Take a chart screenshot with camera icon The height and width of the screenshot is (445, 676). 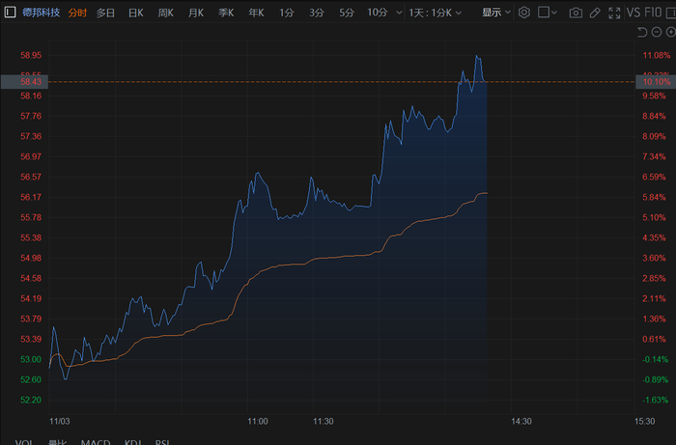576,13
